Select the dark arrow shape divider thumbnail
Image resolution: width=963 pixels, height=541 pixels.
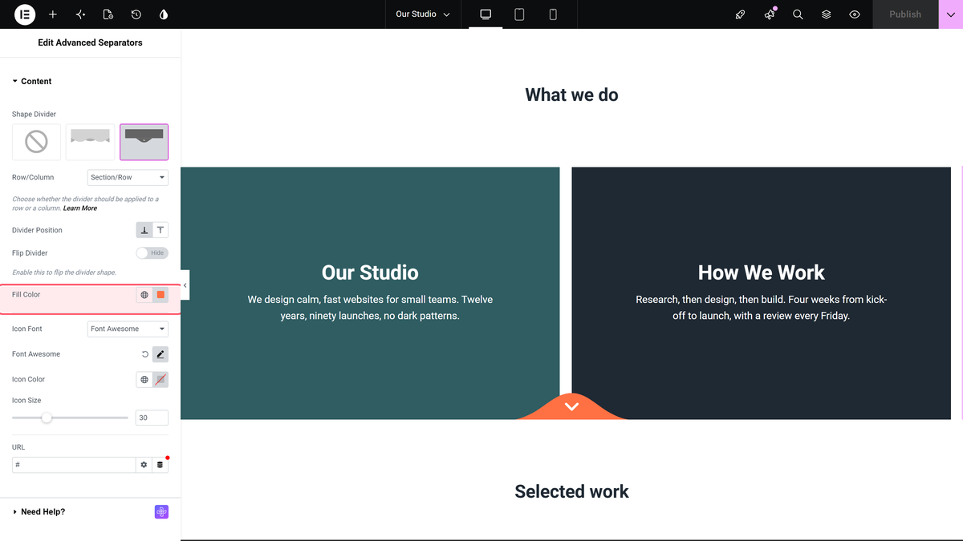point(144,142)
